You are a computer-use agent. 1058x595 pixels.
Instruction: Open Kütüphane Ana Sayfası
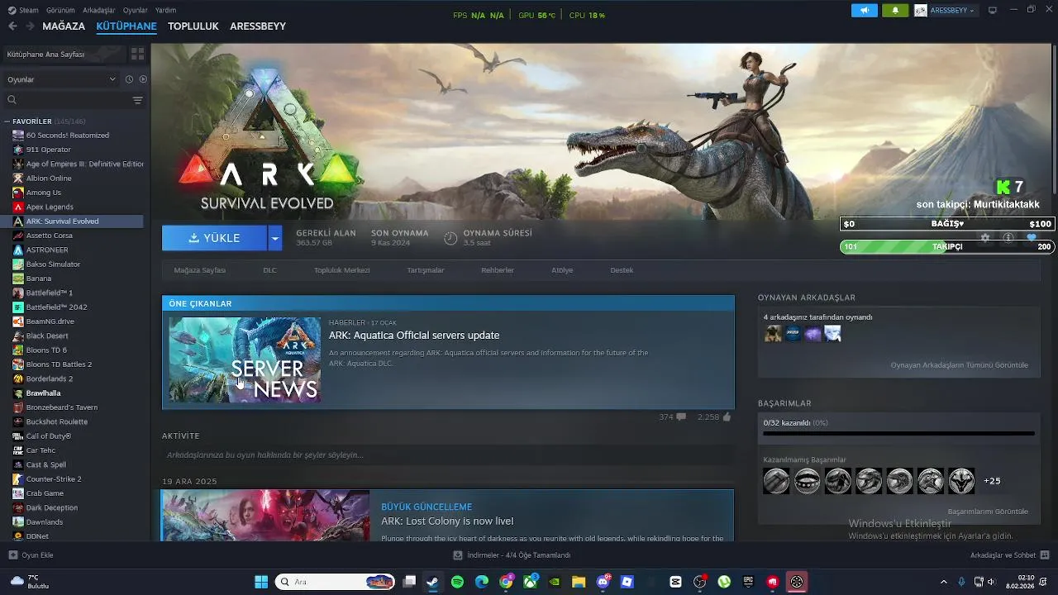pyautogui.click(x=63, y=54)
